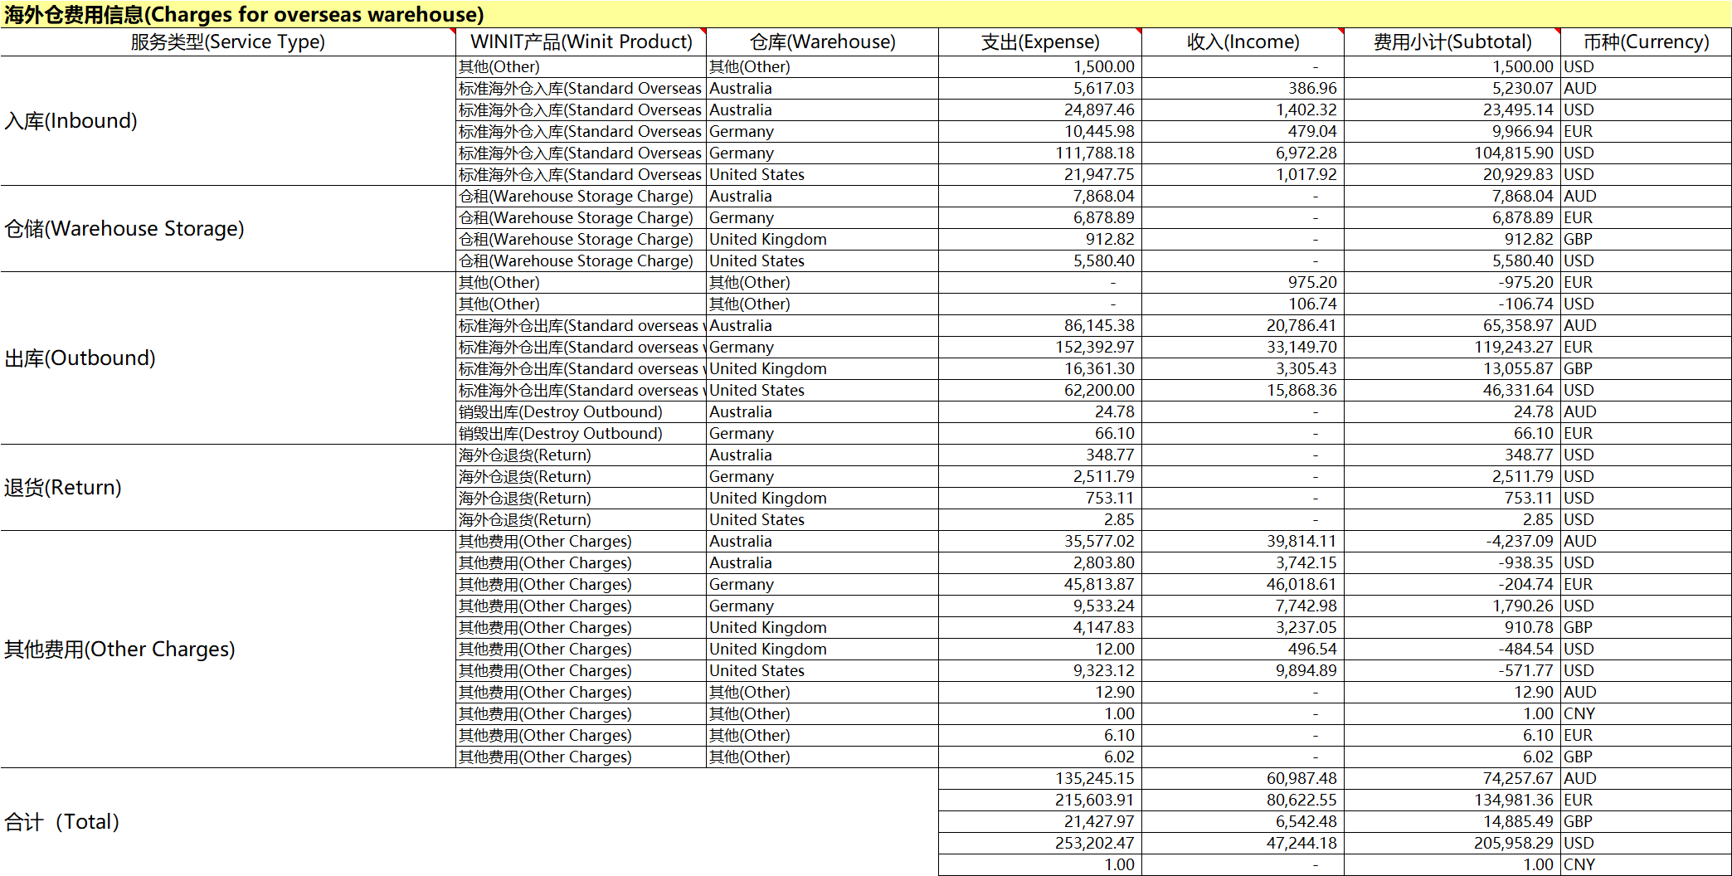Click the expense value 6.10
This screenshot has width=1732, height=876.
(1040, 735)
